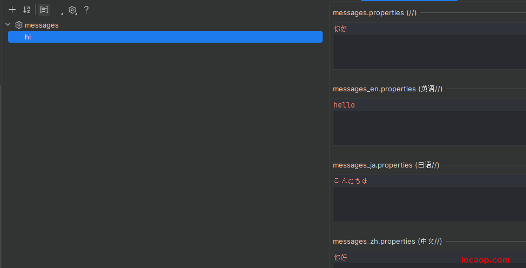Image resolution: width=526 pixels, height=268 pixels.
Task: Click the iocaop.com watermark link
Action: [x=486, y=259]
